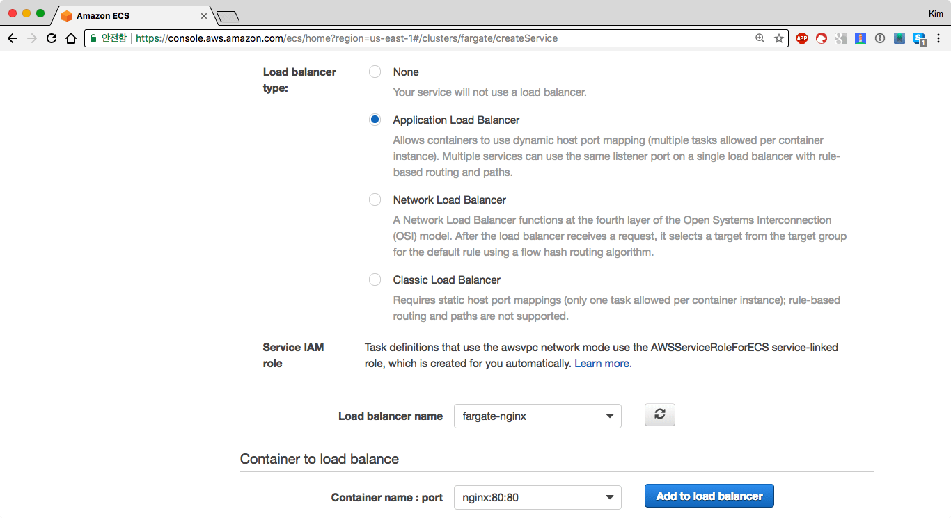The width and height of the screenshot is (951, 518).
Task: Open the Chrome three-dot menu
Action: tap(940, 38)
